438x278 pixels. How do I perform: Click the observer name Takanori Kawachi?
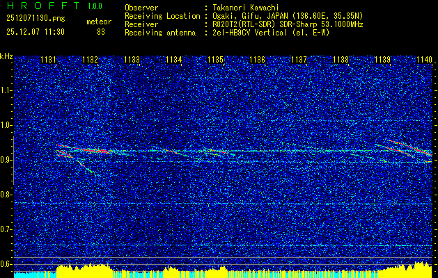(x=246, y=8)
